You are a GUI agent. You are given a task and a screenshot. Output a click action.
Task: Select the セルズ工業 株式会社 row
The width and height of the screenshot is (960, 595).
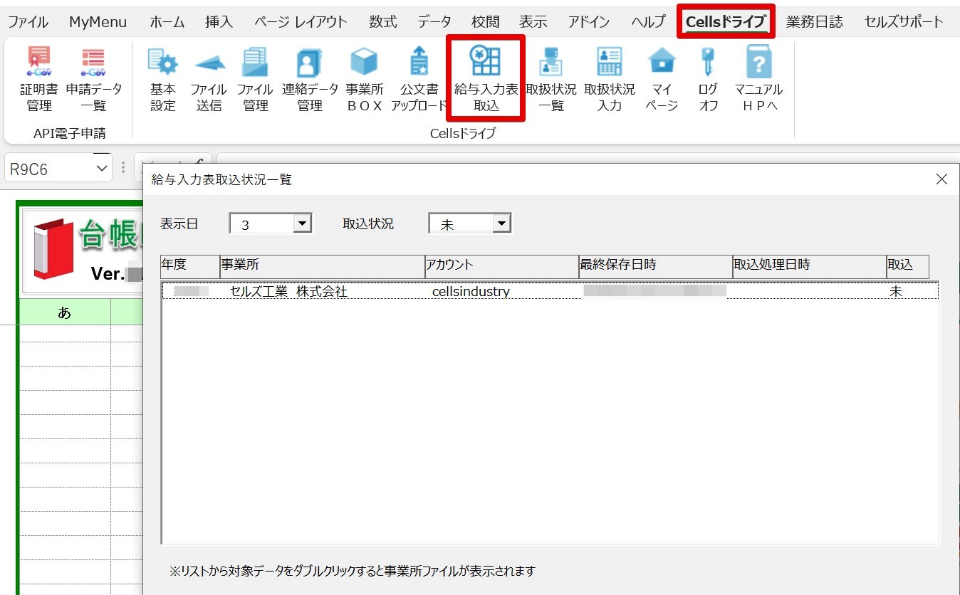[551, 291]
